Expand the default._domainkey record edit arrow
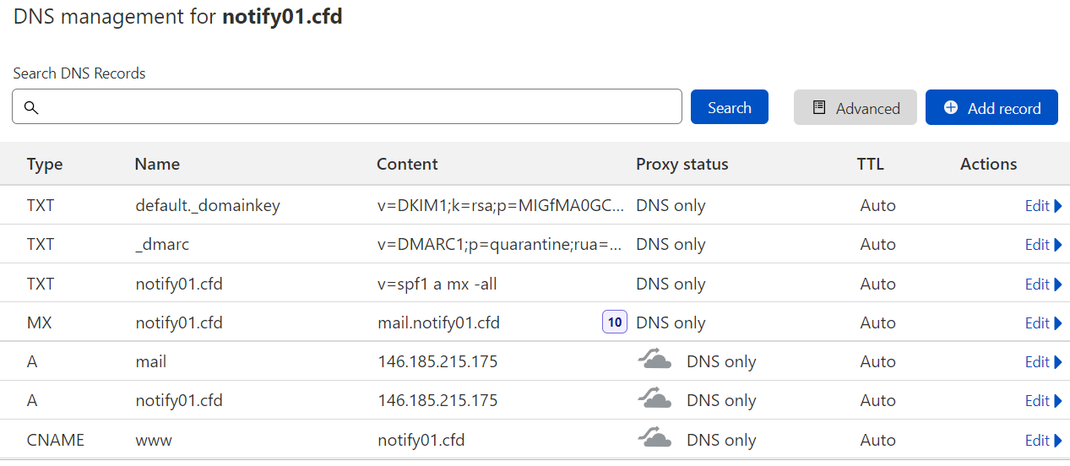The width and height of the screenshot is (1070, 466). point(1058,206)
